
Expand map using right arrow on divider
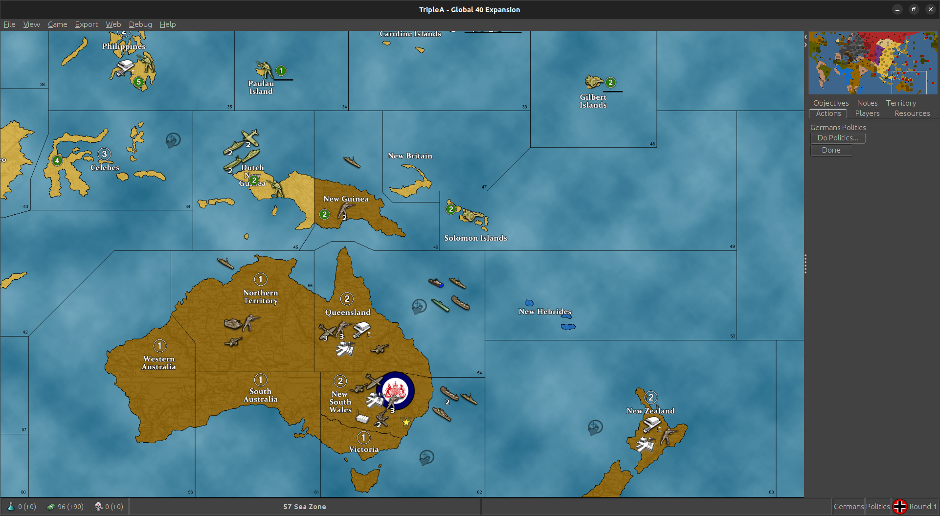pyautogui.click(x=806, y=45)
